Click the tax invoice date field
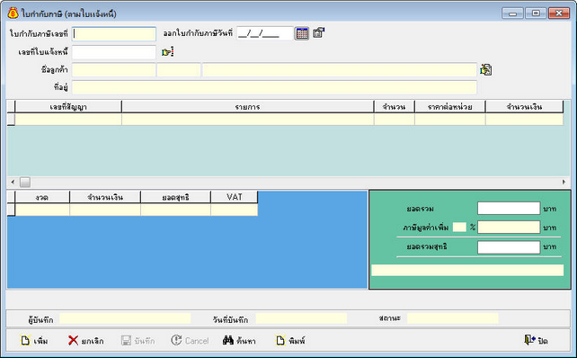The height and width of the screenshot is (358, 577). point(264,34)
